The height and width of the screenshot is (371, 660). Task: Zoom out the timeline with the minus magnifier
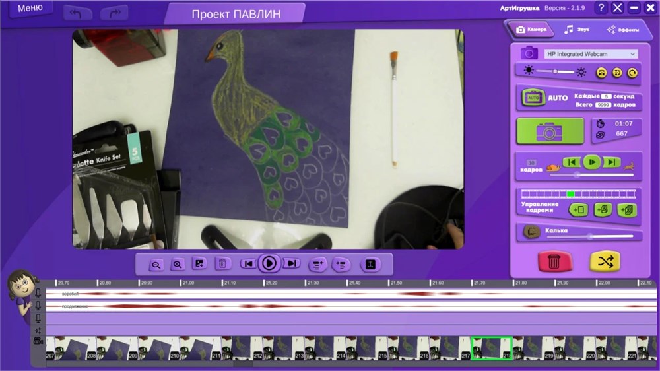156,265
